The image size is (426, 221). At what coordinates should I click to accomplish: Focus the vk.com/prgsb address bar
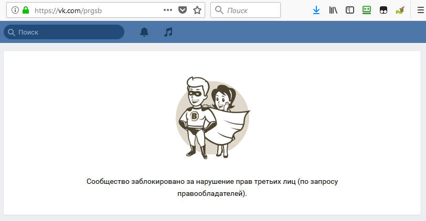pyautogui.click(x=96, y=10)
